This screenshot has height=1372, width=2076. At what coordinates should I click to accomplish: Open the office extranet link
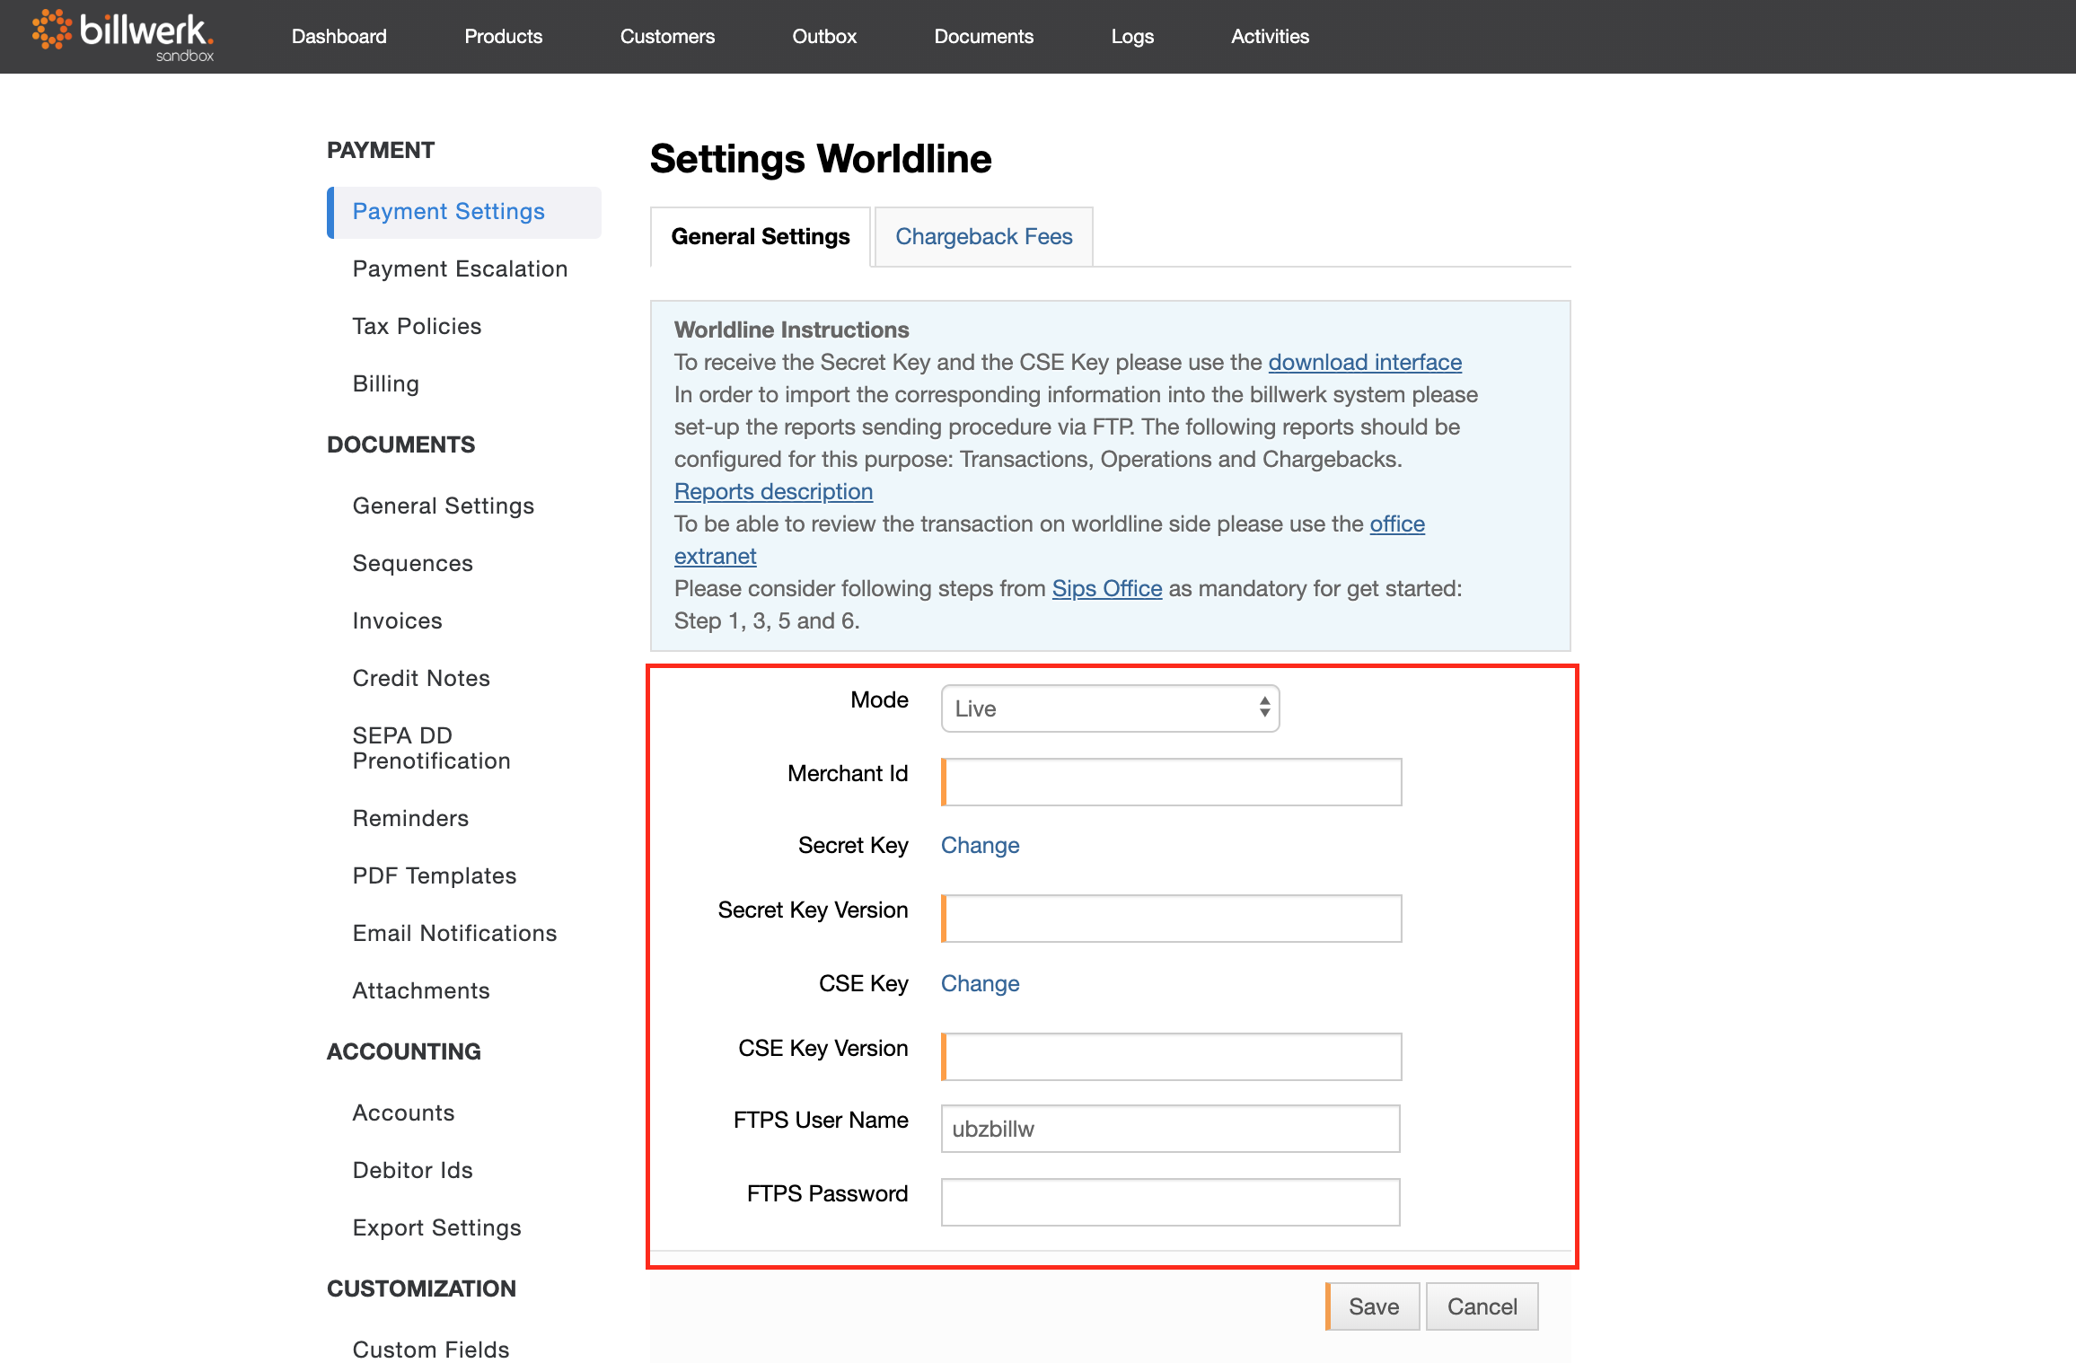tap(1397, 524)
